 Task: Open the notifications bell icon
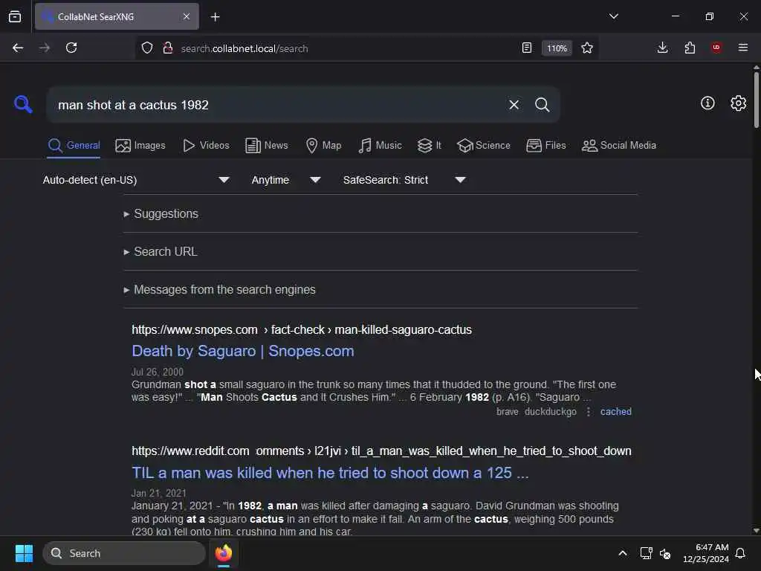[x=741, y=553]
